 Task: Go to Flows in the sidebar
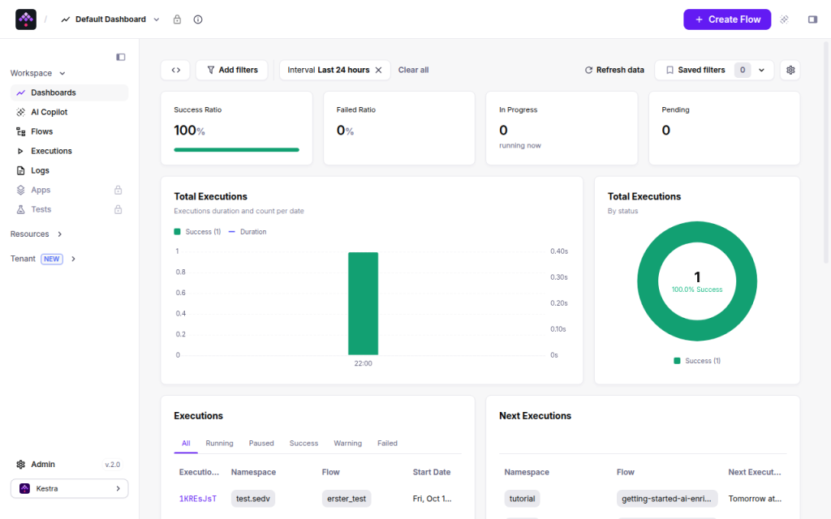point(70,132)
